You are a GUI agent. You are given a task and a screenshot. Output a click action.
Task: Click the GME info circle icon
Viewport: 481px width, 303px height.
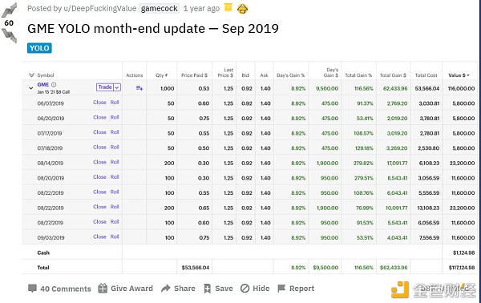click(x=54, y=85)
